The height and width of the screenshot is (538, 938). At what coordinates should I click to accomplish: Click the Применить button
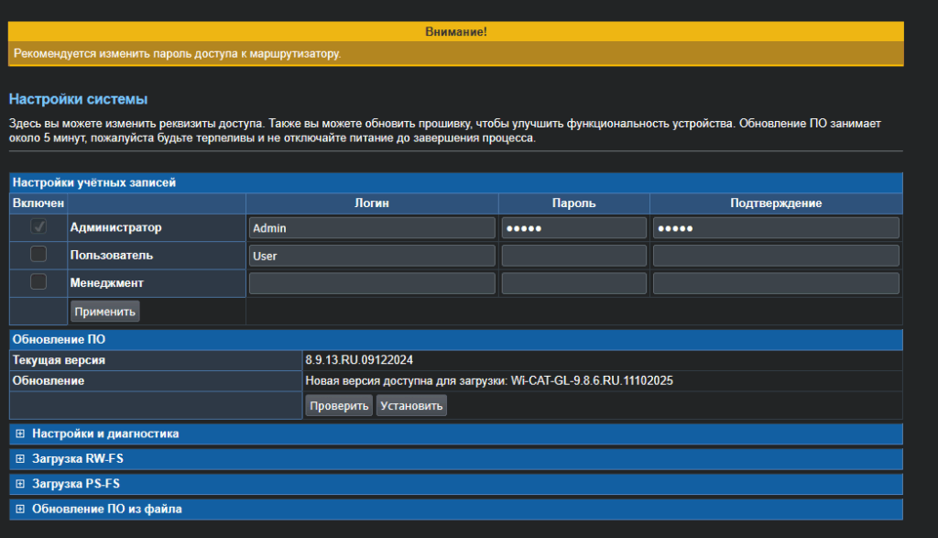(x=105, y=312)
